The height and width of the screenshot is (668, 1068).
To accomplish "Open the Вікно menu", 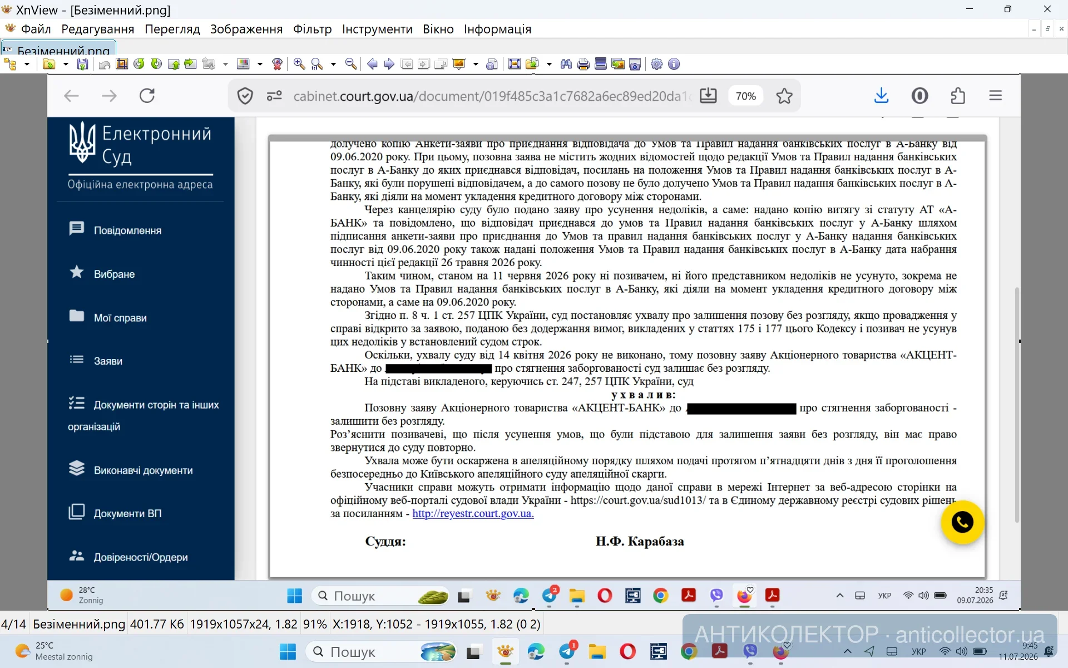I will coord(438,29).
